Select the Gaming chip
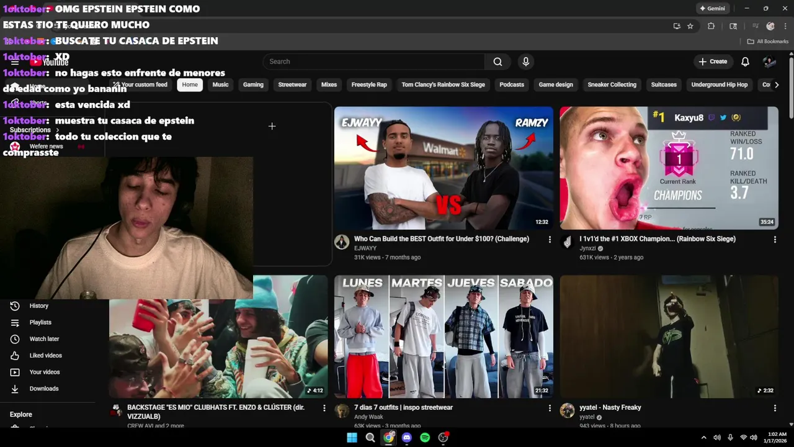This screenshot has height=447, width=794. pos(253,84)
